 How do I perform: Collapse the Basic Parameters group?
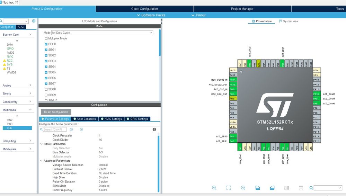point(41,144)
